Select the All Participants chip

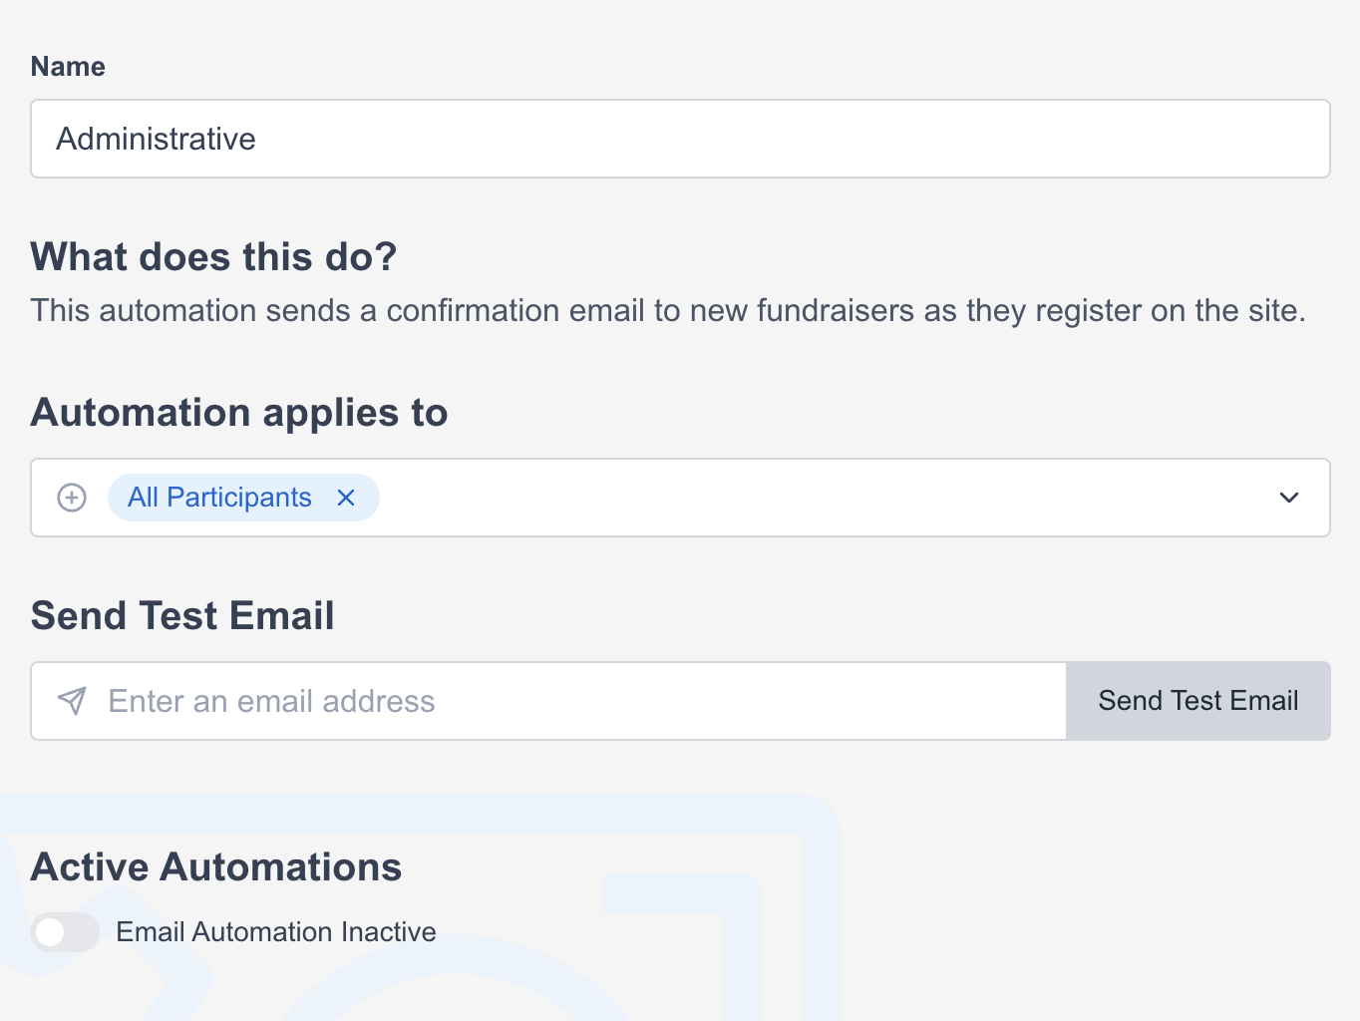pyautogui.click(x=219, y=498)
